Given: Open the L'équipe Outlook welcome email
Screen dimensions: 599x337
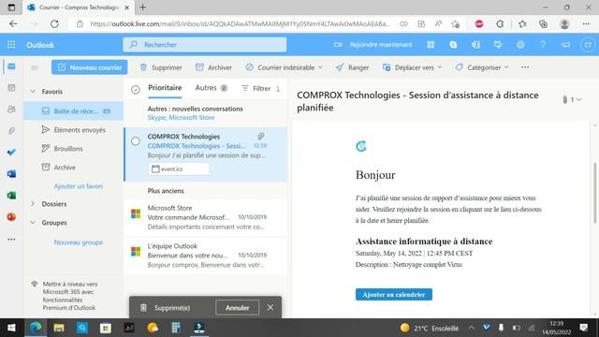Looking at the screenshot, I should tap(206, 256).
